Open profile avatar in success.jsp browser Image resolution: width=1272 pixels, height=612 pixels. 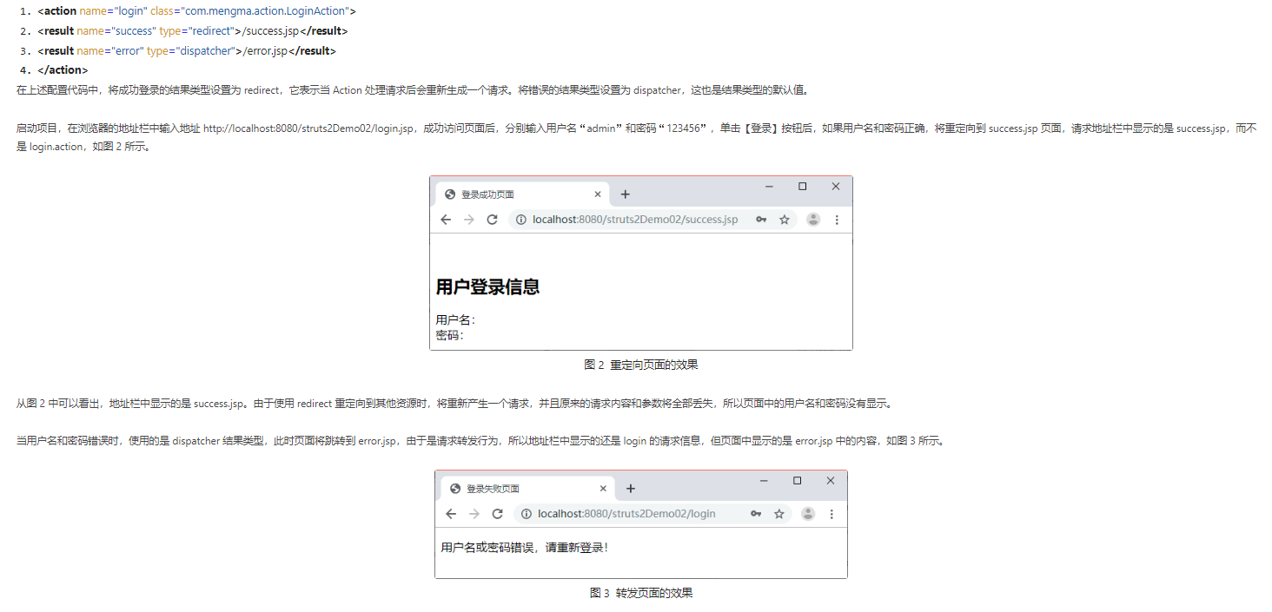point(813,220)
